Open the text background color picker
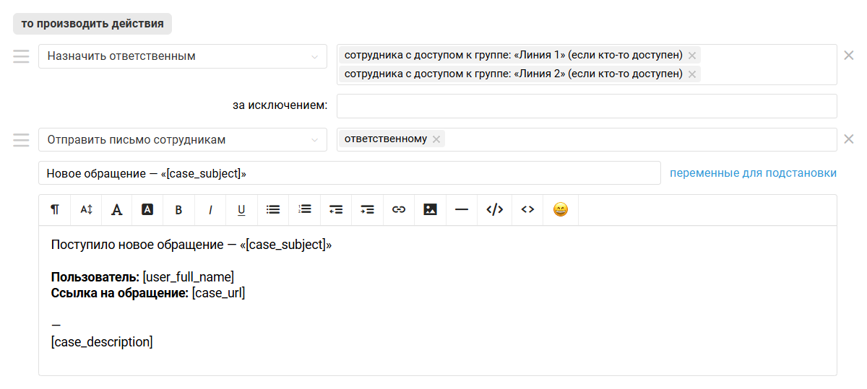Image resolution: width=867 pixels, height=389 pixels. coord(147,210)
